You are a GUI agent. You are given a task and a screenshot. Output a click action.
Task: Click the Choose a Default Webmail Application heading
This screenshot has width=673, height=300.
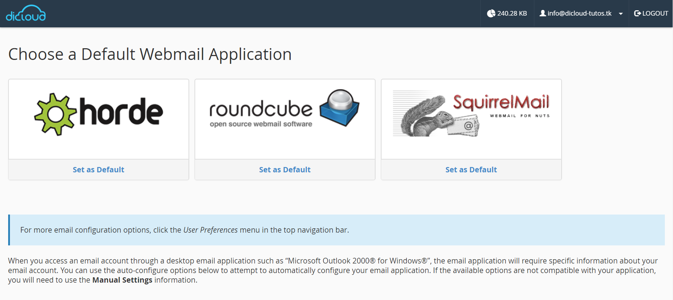[150, 54]
